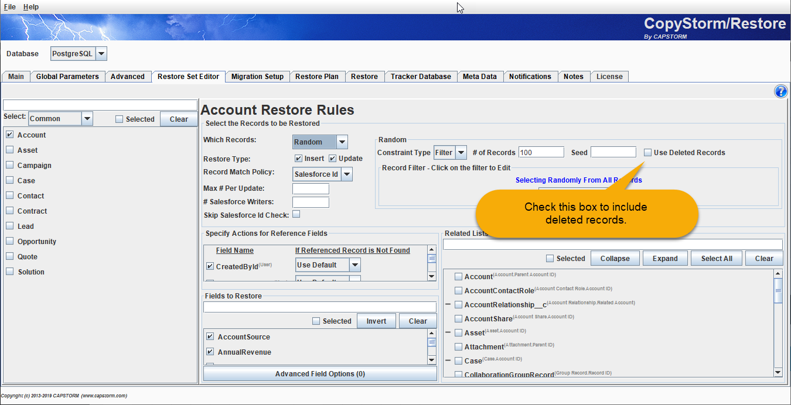Select the License tab
The width and height of the screenshot is (791, 405).
click(609, 77)
